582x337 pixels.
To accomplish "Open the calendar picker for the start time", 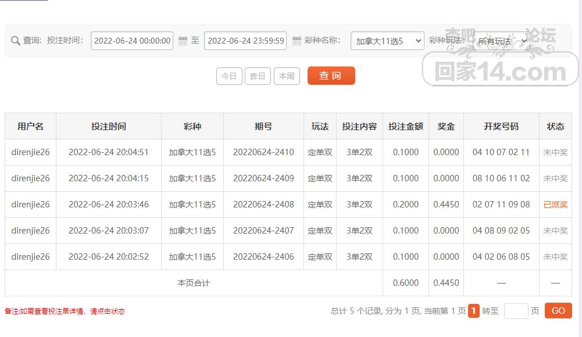I will (x=182, y=41).
